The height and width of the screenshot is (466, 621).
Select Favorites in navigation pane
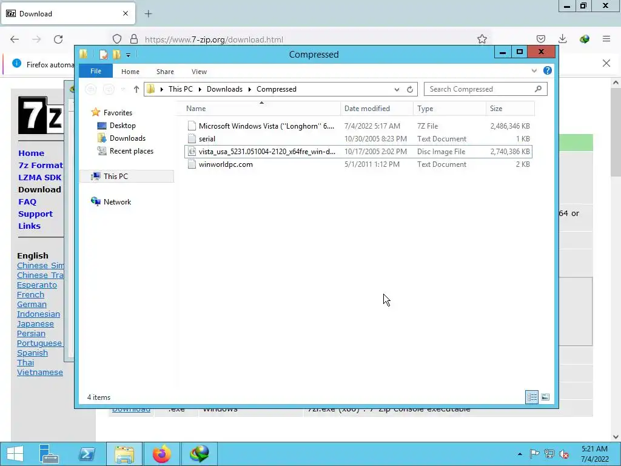pos(118,112)
